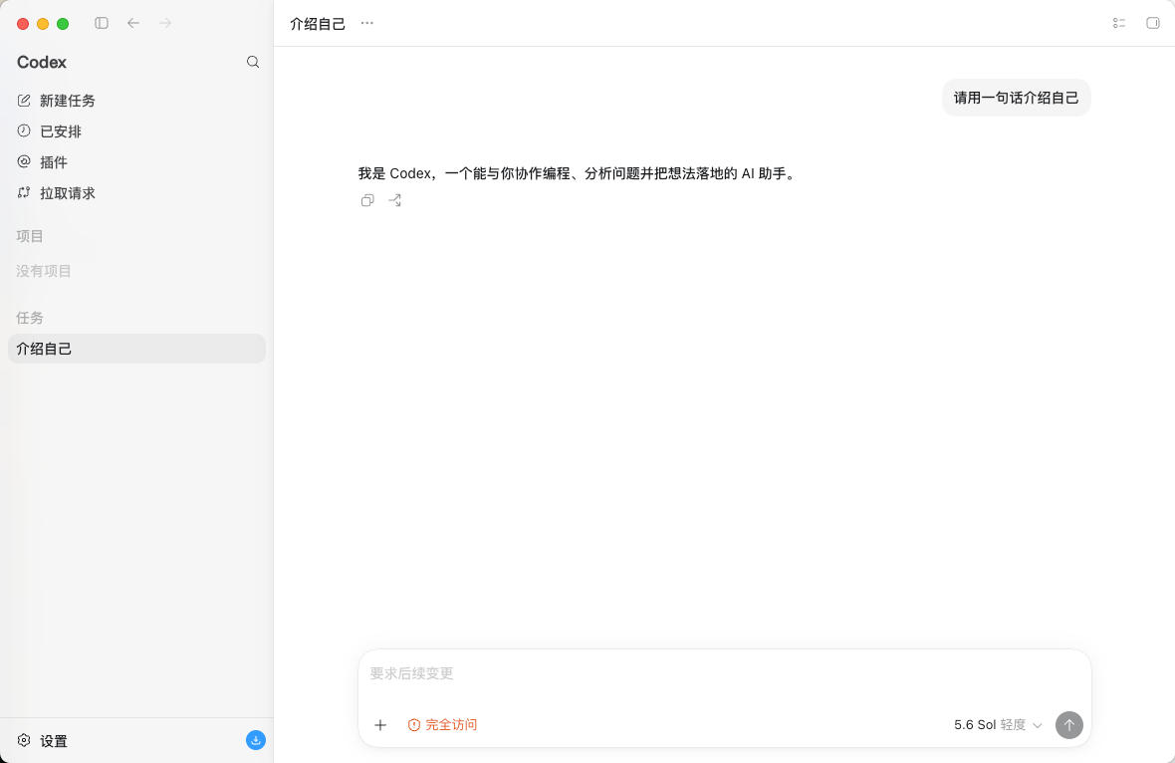Maximize the window with the green button
1175x763 pixels.
[63, 24]
